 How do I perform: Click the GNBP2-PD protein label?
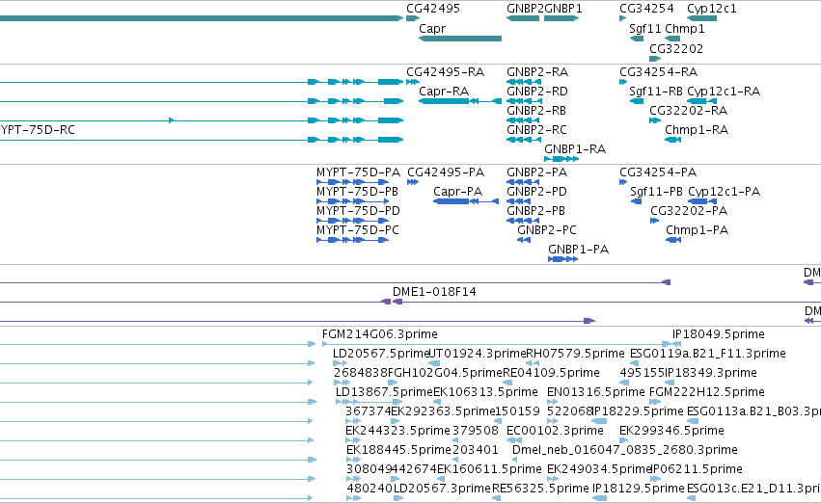coord(536,192)
